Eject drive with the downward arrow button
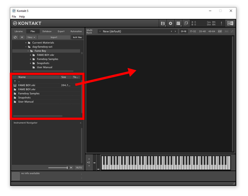This screenshot has height=196, width=248. tap(22, 37)
